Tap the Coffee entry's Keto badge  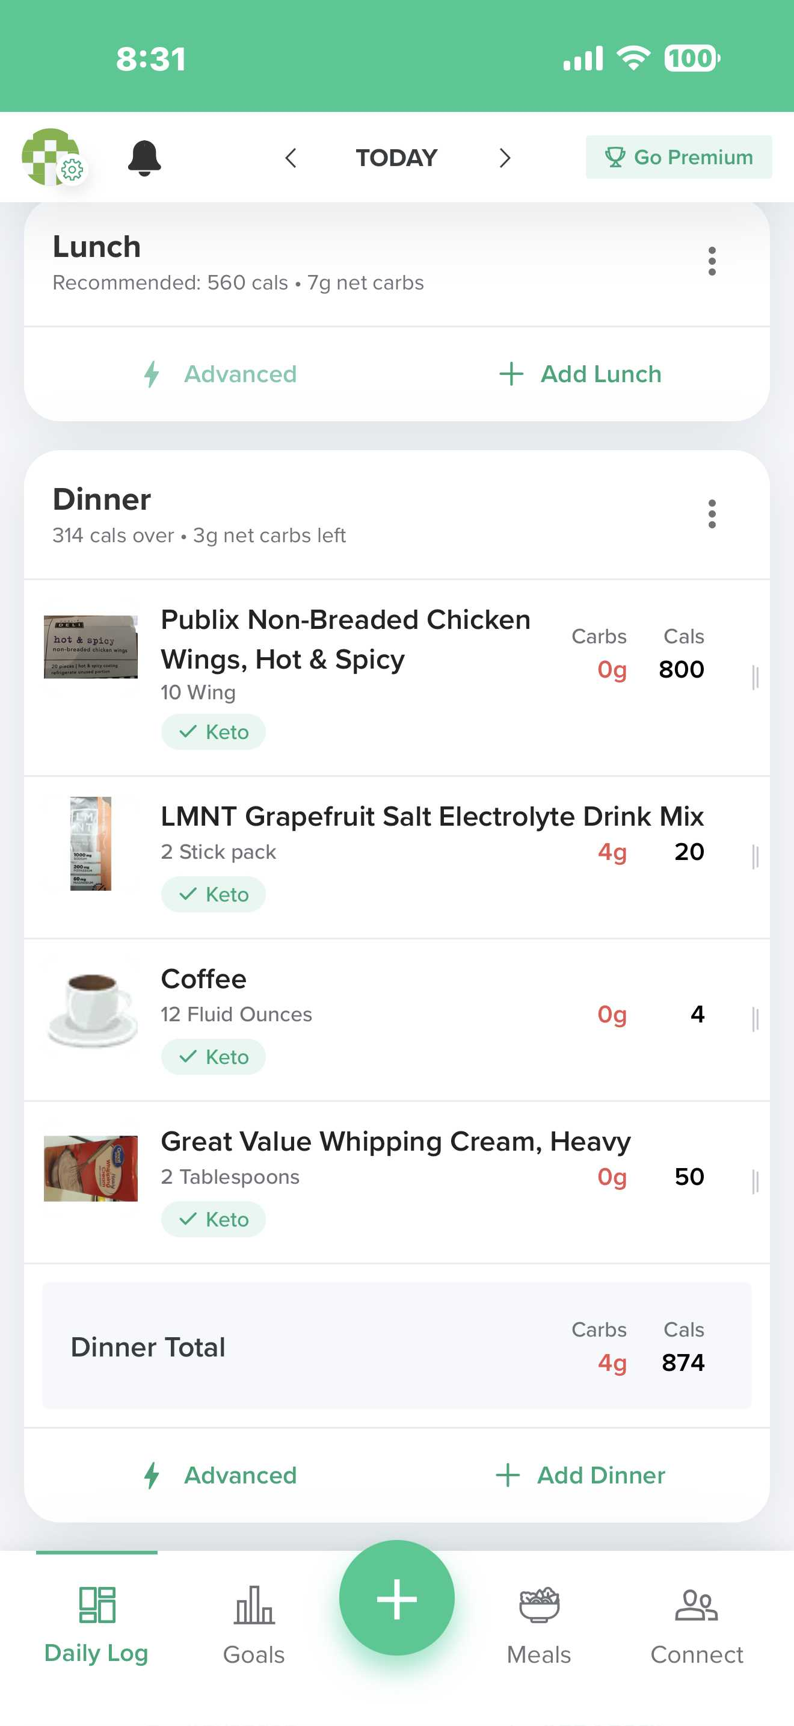click(x=214, y=1057)
